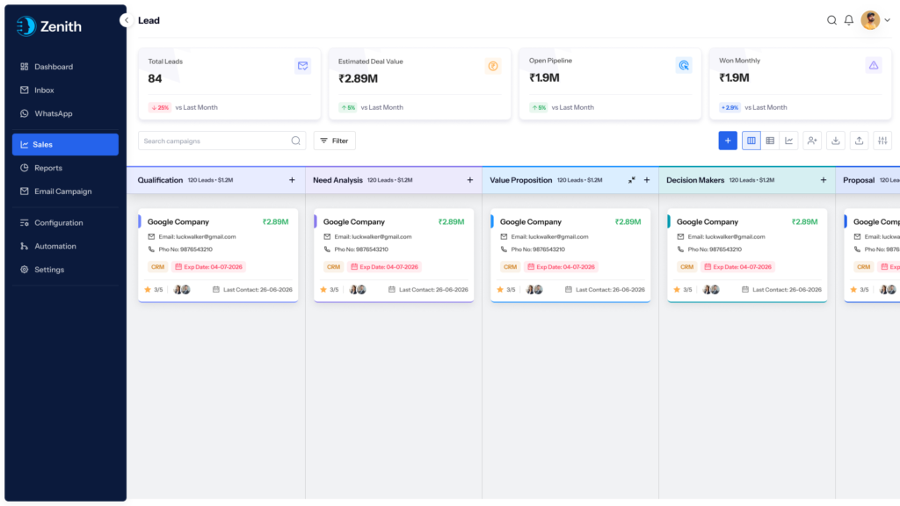Focus the Search campaigns field

pyautogui.click(x=221, y=141)
